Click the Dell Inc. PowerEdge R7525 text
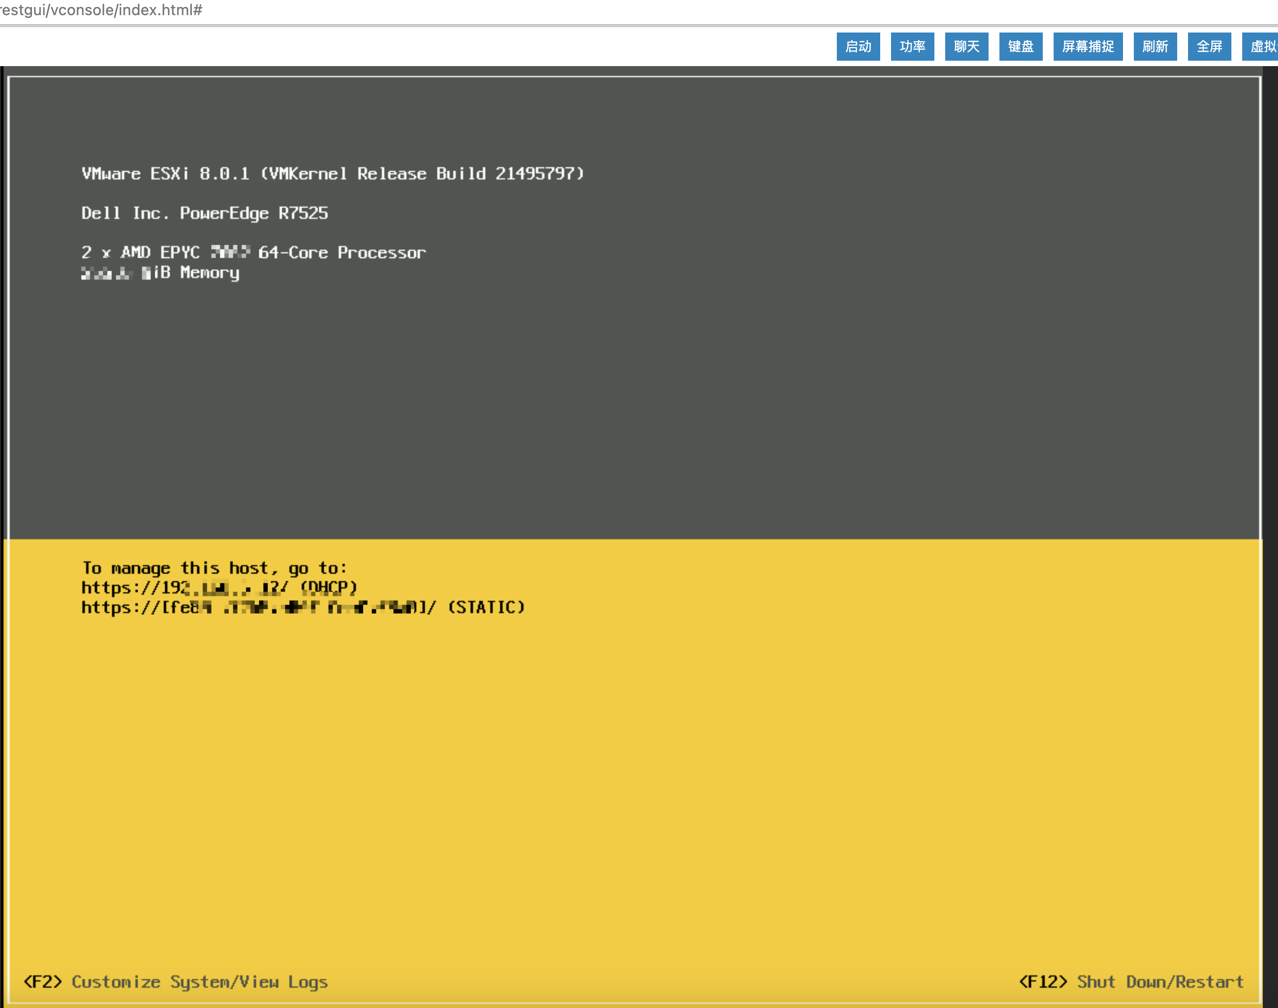Image resolution: width=1278 pixels, height=1008 pixels. pos(205,213)
